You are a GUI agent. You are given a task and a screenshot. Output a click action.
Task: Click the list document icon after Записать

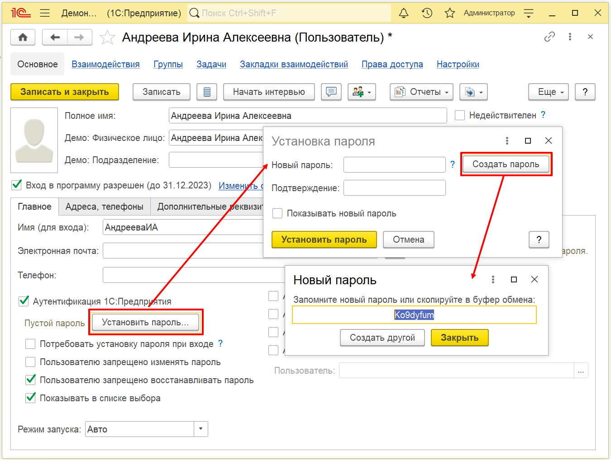coord(207,92)
